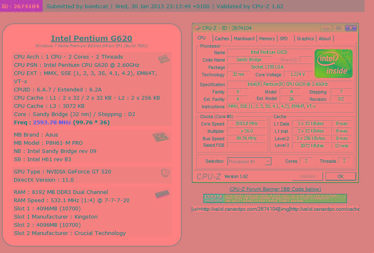Screen dimensions: 374x253
Task: Click the Core Voltage field 1.224 V
Action: (x=298, y=74)
